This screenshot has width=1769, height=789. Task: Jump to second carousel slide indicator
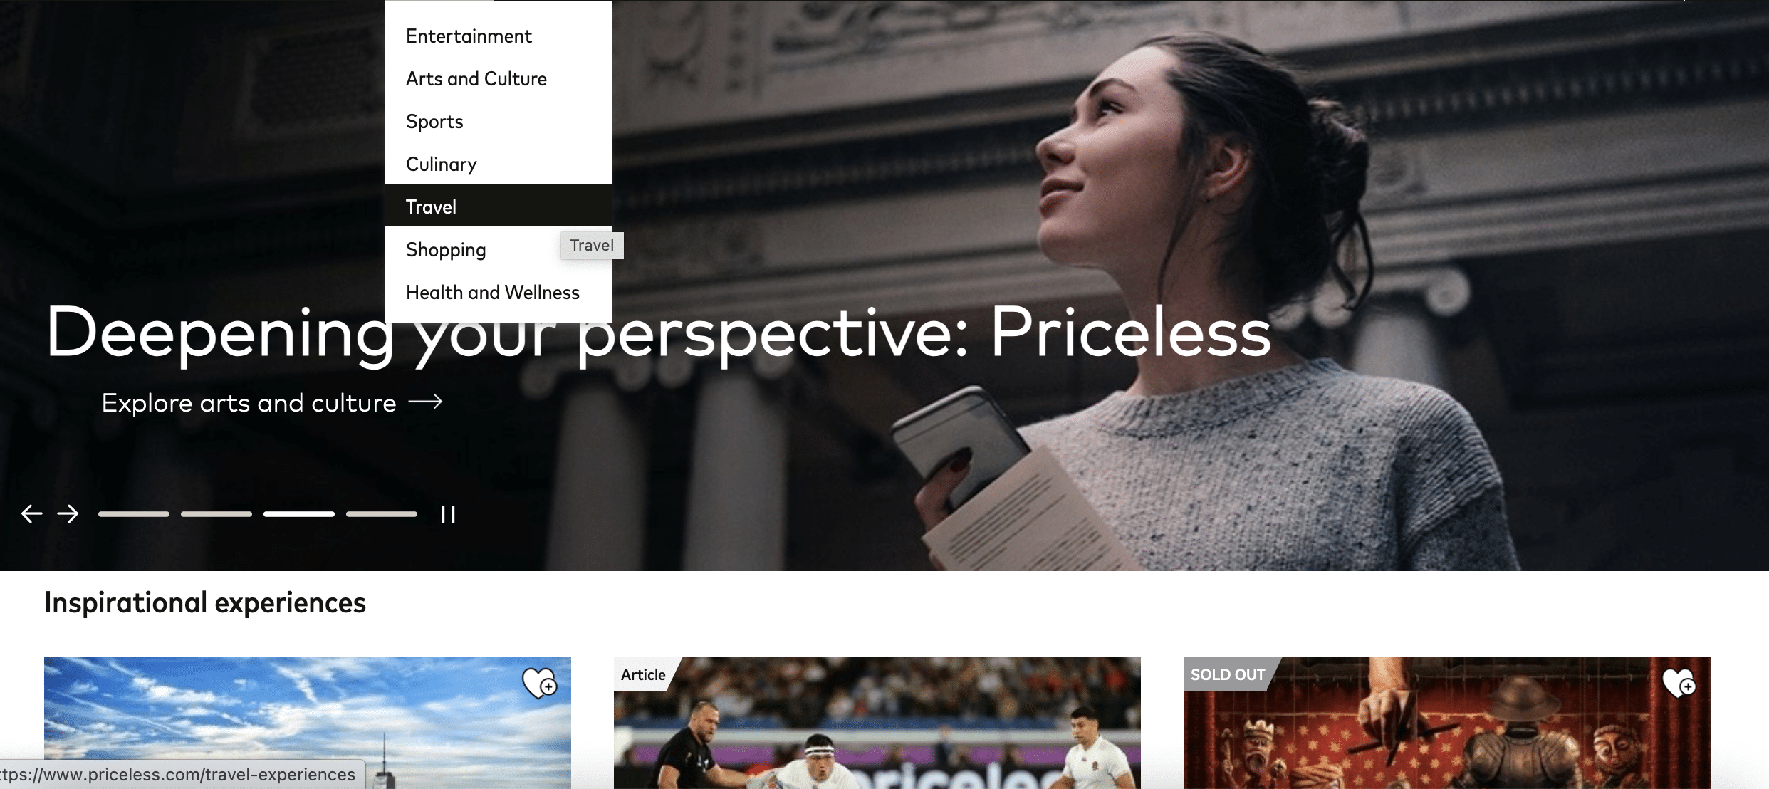point(216,514)
